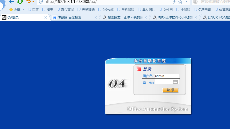Click the 用户名 label

148,76
